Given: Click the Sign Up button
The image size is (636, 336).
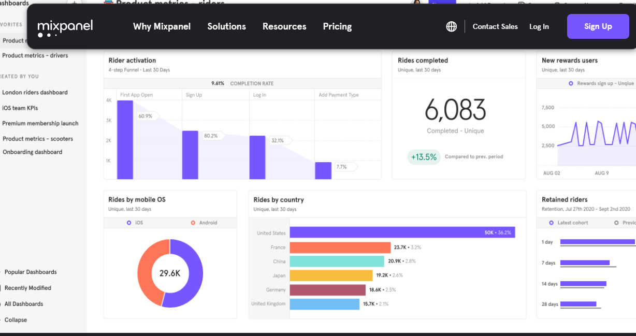Looking at the screenshot, I should (598, 26).
